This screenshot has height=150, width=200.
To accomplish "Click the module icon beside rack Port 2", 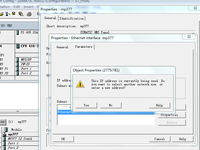I will [18, 73].
